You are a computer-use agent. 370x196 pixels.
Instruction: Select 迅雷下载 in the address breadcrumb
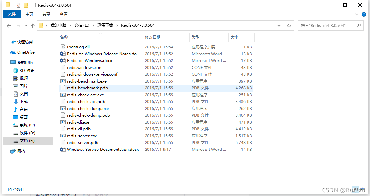[x=105, y=25]
